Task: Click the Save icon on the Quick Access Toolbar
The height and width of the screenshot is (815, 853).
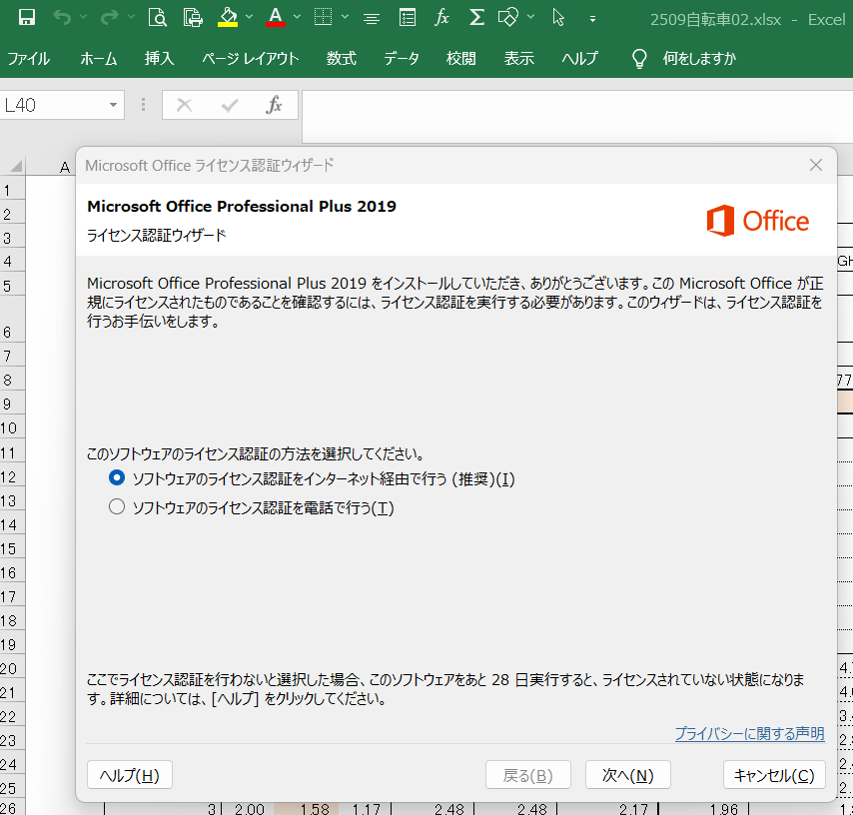Action: click(25, 17)
